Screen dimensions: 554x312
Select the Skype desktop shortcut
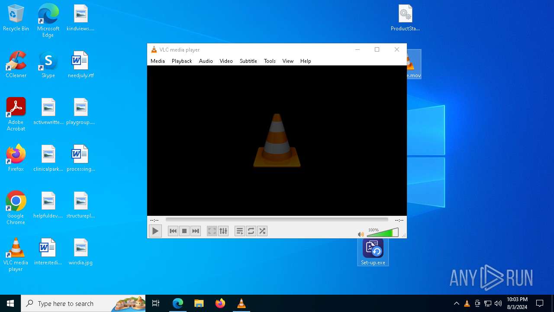[x=48, y=65]
